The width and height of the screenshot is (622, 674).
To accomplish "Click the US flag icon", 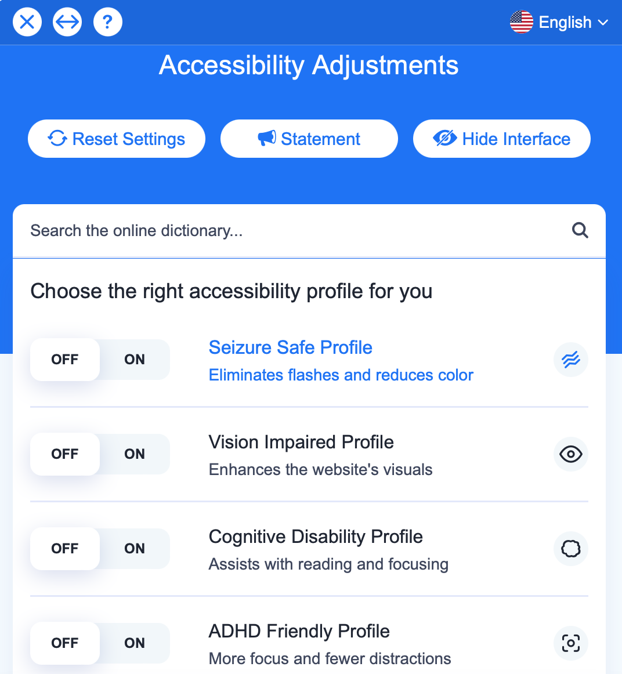I will coord(522,22).
